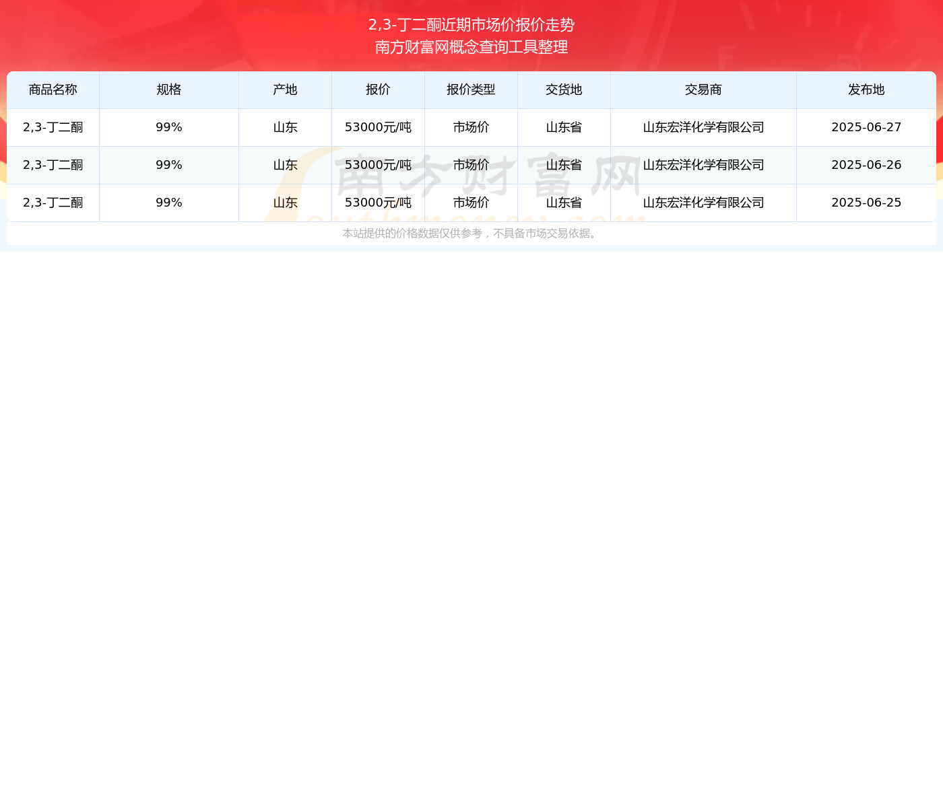Click 市场价 type in the 2025-06-26 row
943x811 pixels.
(x=471, y=165)
